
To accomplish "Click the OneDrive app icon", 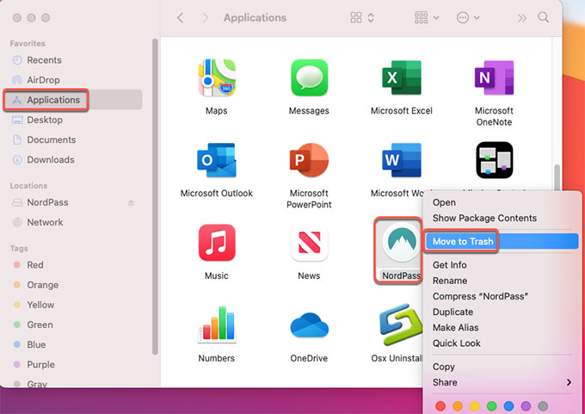I will point(309,326).
